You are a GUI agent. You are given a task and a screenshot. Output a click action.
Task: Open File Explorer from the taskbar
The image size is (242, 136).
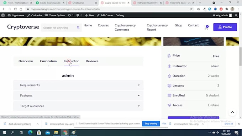click(56, 132)
